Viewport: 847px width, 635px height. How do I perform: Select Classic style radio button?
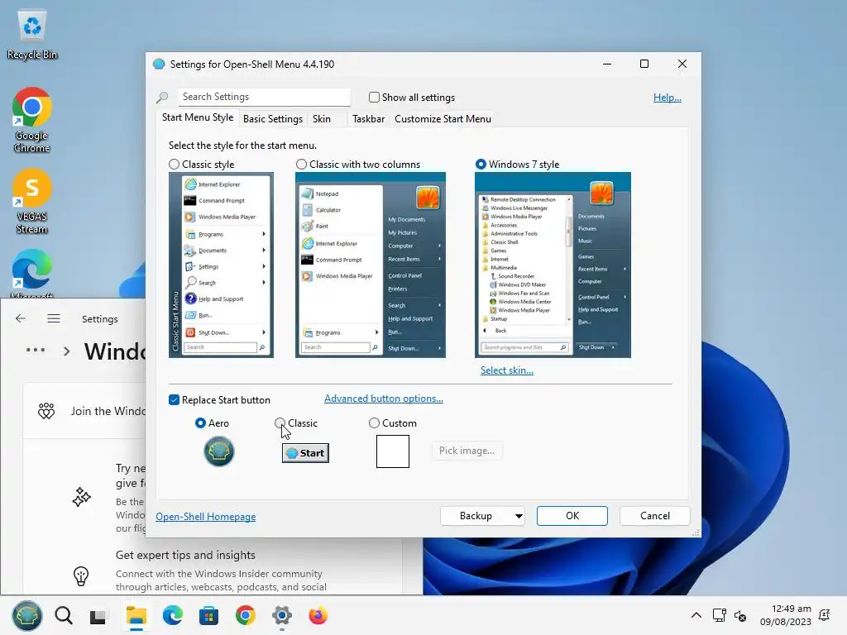point(174,165)
